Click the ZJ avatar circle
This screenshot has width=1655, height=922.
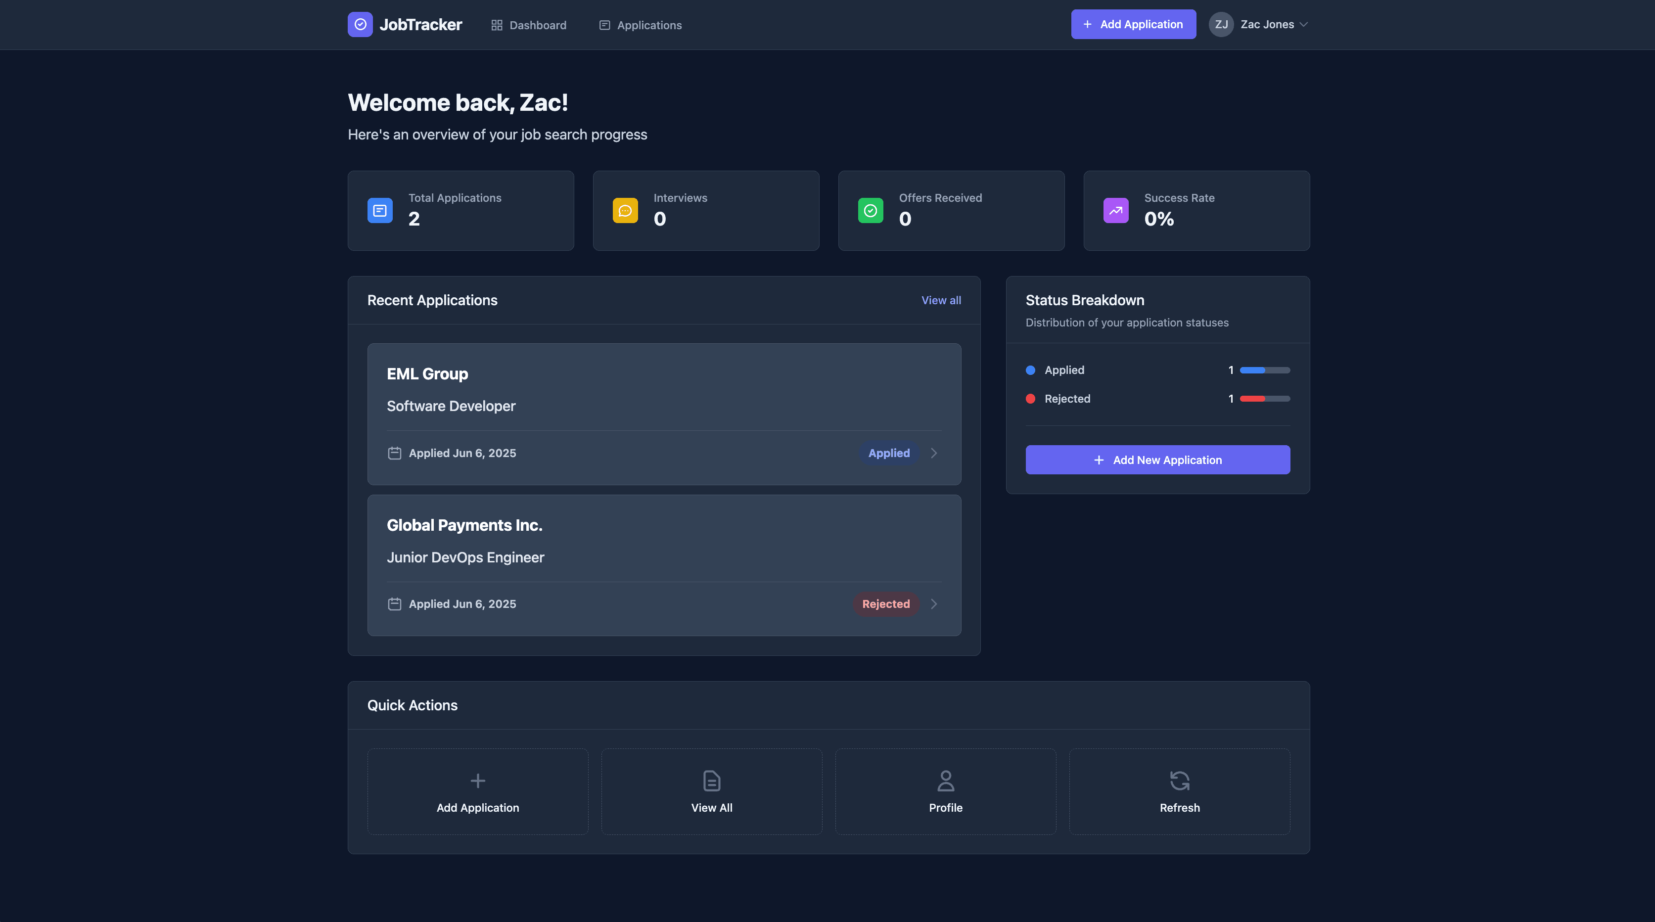1221,24
